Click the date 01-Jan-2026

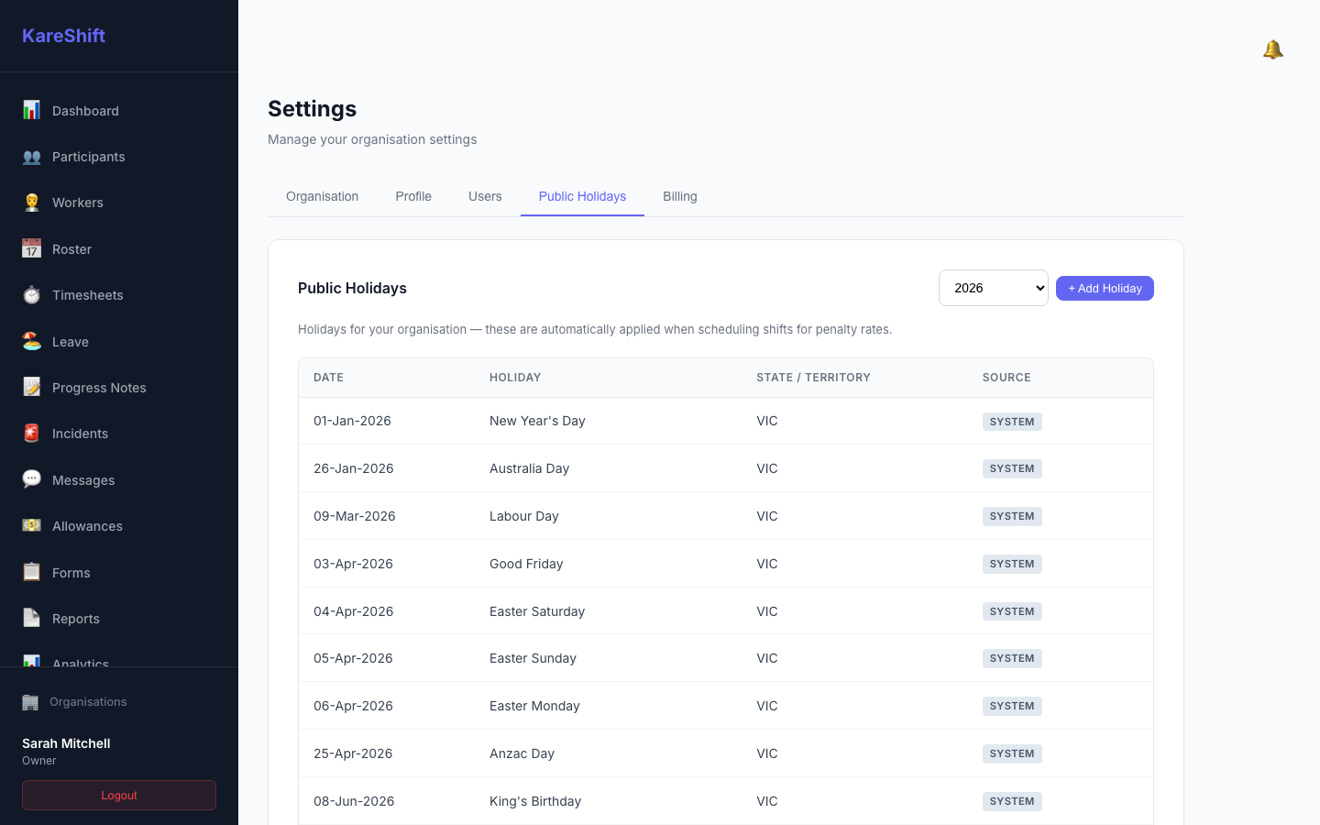(x=352, y=421)
